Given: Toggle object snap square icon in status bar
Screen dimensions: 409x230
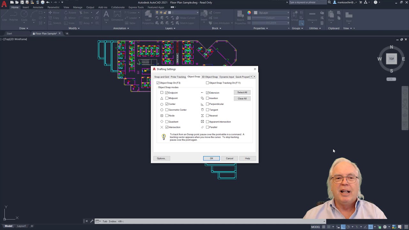Looking at the screenshot, I should click(x=371, y=227).
